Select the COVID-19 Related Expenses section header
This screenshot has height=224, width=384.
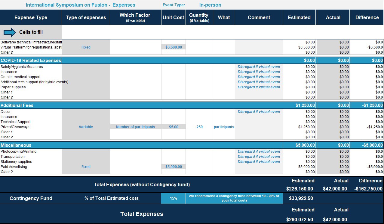(31, 60)
